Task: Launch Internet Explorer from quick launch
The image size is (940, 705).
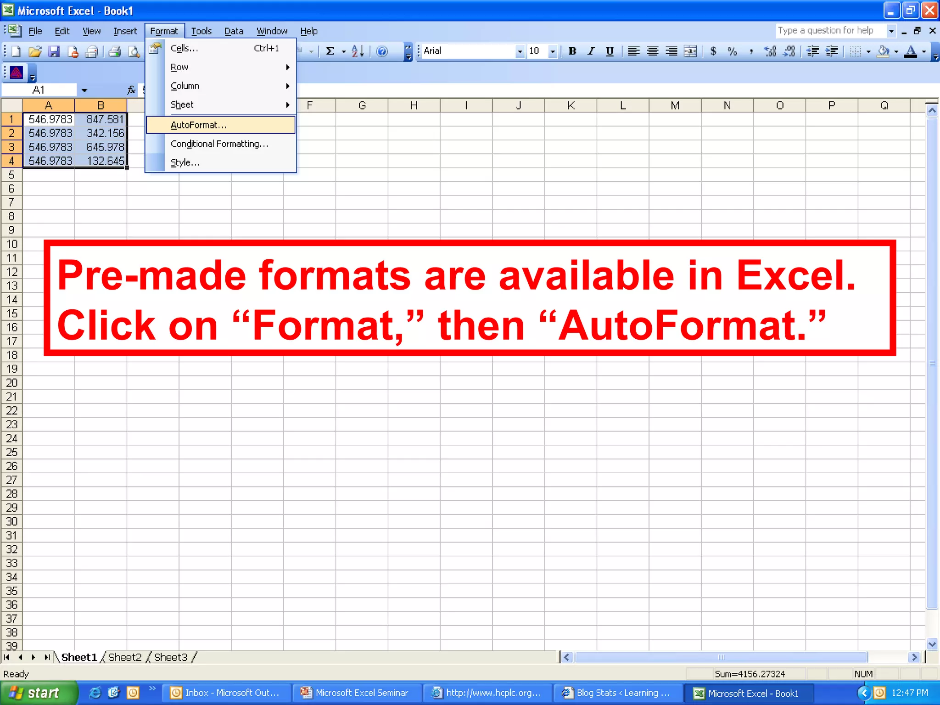Action: pyautogui.click(x=95, y=693)
